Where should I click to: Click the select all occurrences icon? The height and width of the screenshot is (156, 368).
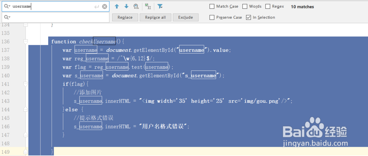[x=148, y=6]
